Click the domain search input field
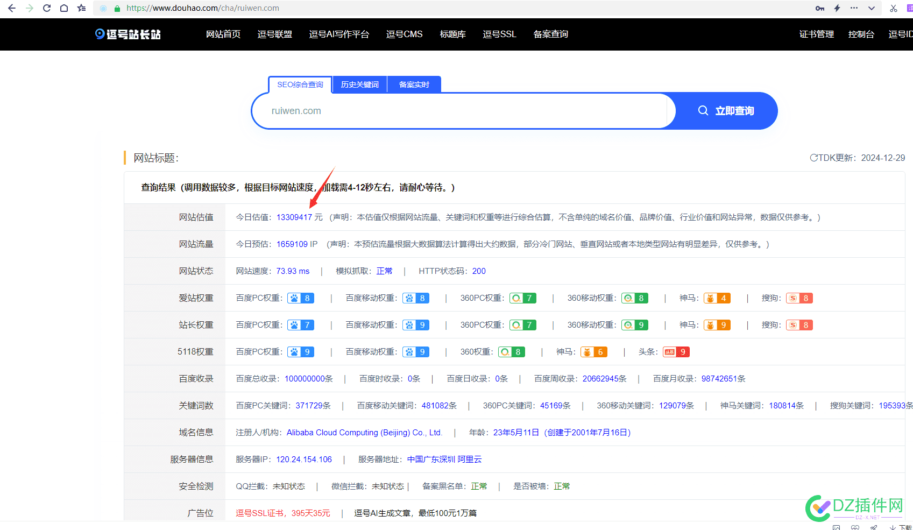This screenshot has height=530, width=913. click(463, 111)
